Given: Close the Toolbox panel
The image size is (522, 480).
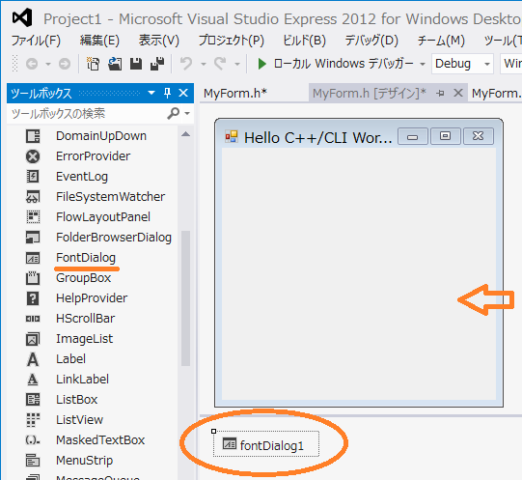Looking at the screenshot, I should point(183,93).
